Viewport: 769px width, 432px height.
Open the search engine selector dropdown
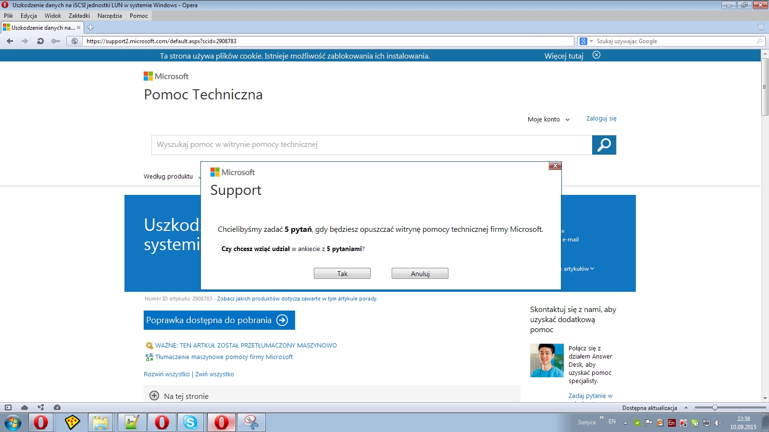(591, 41)
